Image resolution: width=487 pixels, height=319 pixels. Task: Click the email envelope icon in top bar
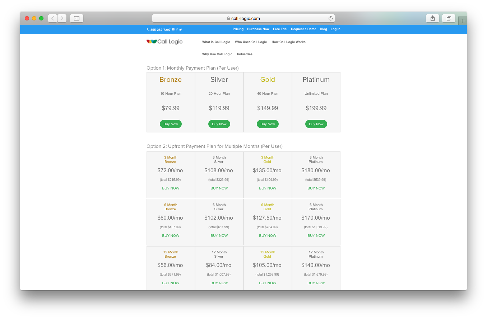point(173,29)
